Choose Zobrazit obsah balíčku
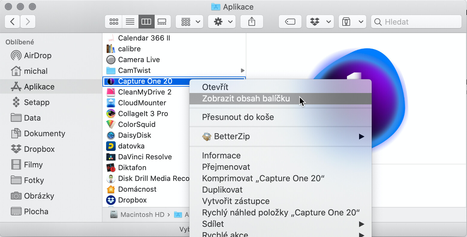Image resolution: width=467 pixels, height=237 pixels. click(x=281, y=98)
